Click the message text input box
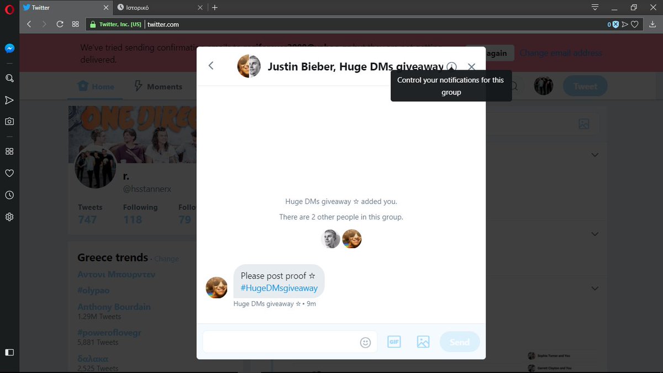 click(x=290, y=342)
